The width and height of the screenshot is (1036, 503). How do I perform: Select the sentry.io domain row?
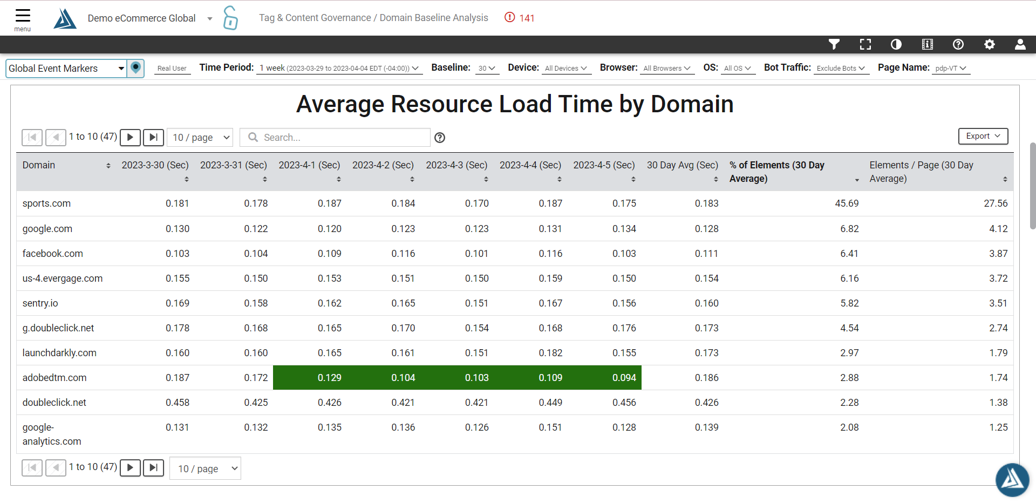tap(515, 303)
